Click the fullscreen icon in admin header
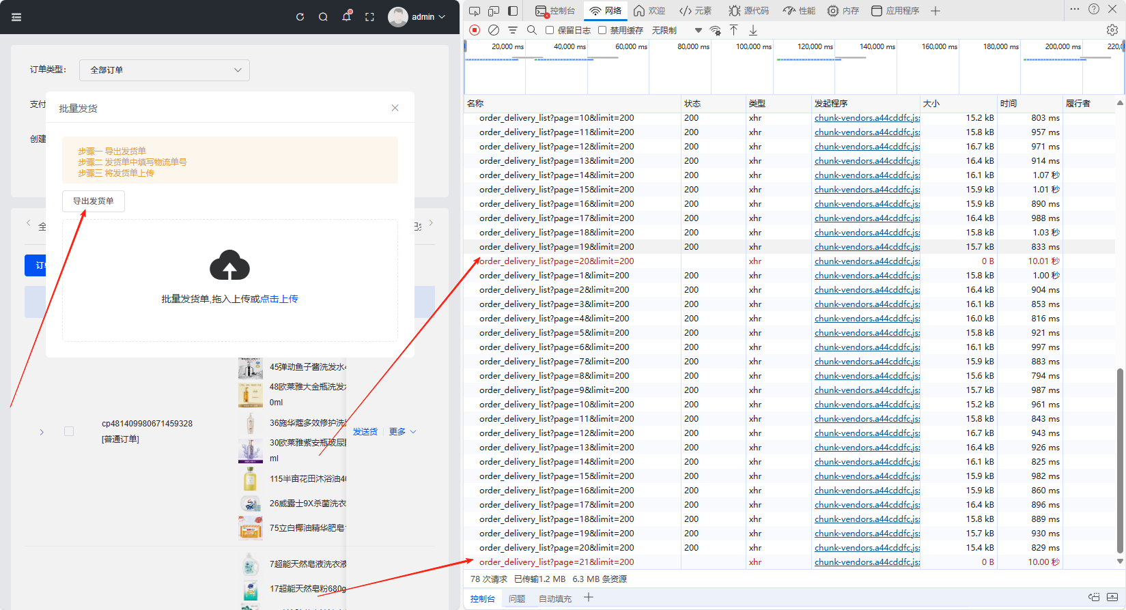1126x610 pixels. coord(369,17)
